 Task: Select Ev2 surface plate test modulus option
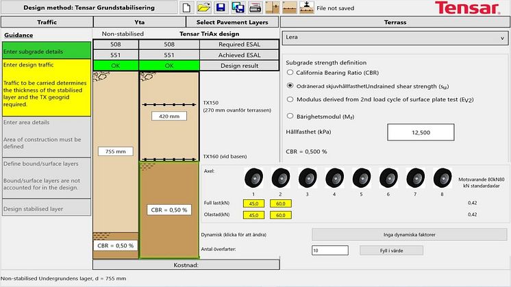coord(290,99)
